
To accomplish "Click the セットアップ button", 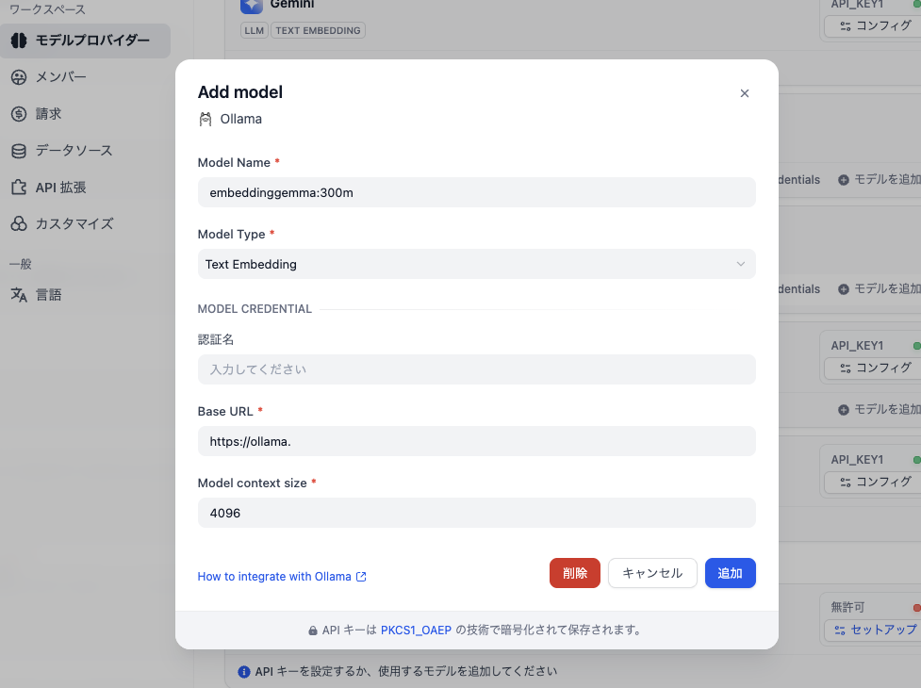I will coord(875,630).
